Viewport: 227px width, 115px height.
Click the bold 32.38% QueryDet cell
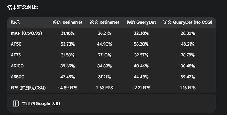(x=141, y=33)
